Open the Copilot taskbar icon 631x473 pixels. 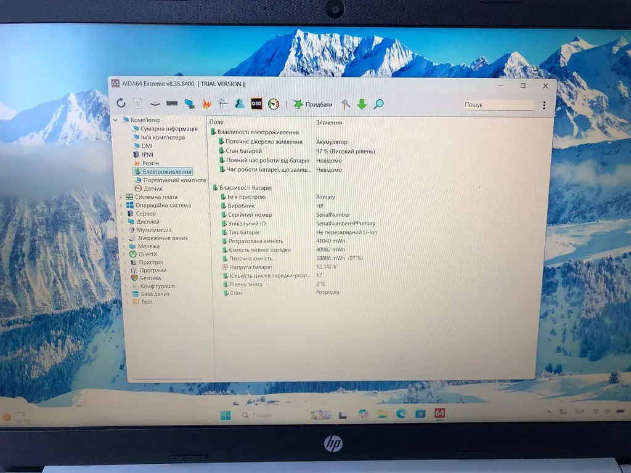click(363, 414)
